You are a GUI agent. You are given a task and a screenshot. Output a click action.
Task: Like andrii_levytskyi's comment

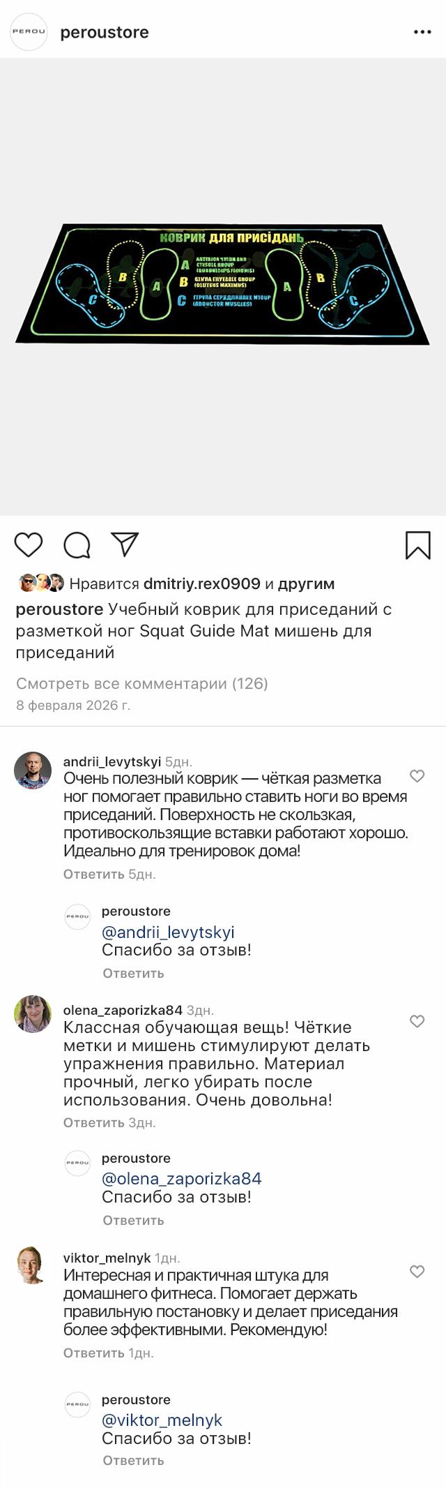click(x=417, y=776)
